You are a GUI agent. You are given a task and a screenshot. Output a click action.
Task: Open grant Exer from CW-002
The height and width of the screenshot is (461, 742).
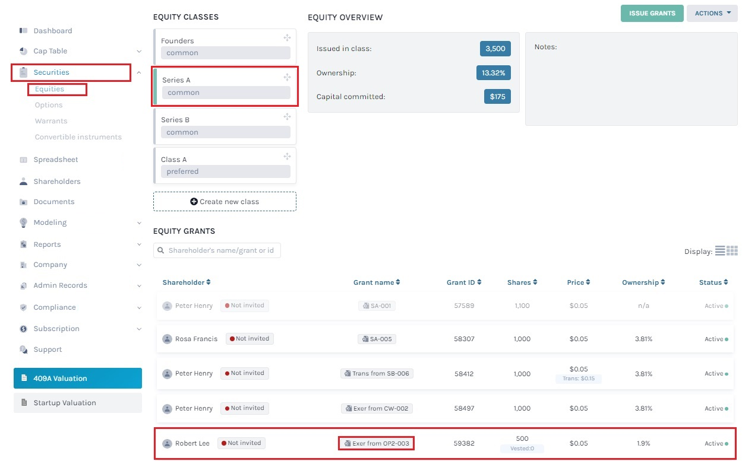click(377, 408)
